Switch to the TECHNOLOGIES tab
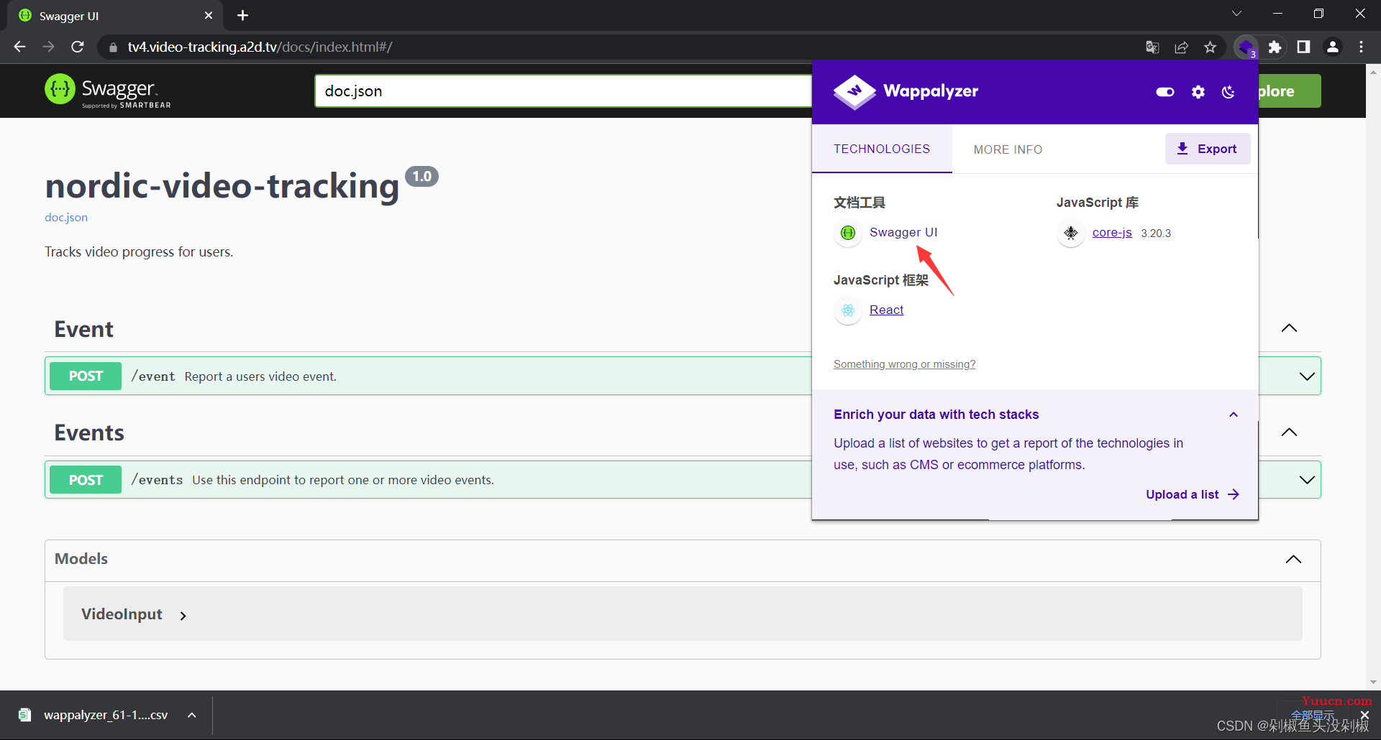 click(x=882, y=149)
